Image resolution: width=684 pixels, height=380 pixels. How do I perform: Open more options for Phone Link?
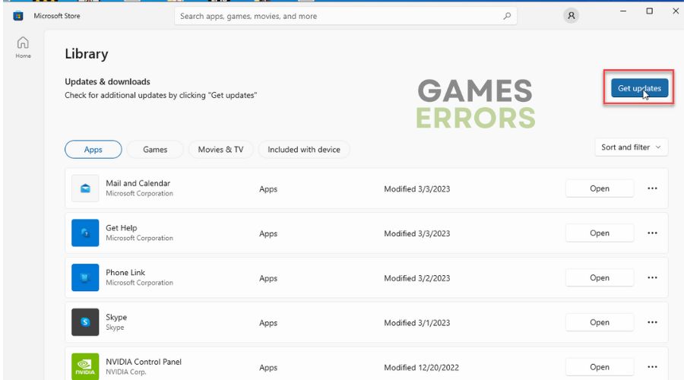[652, 277]
